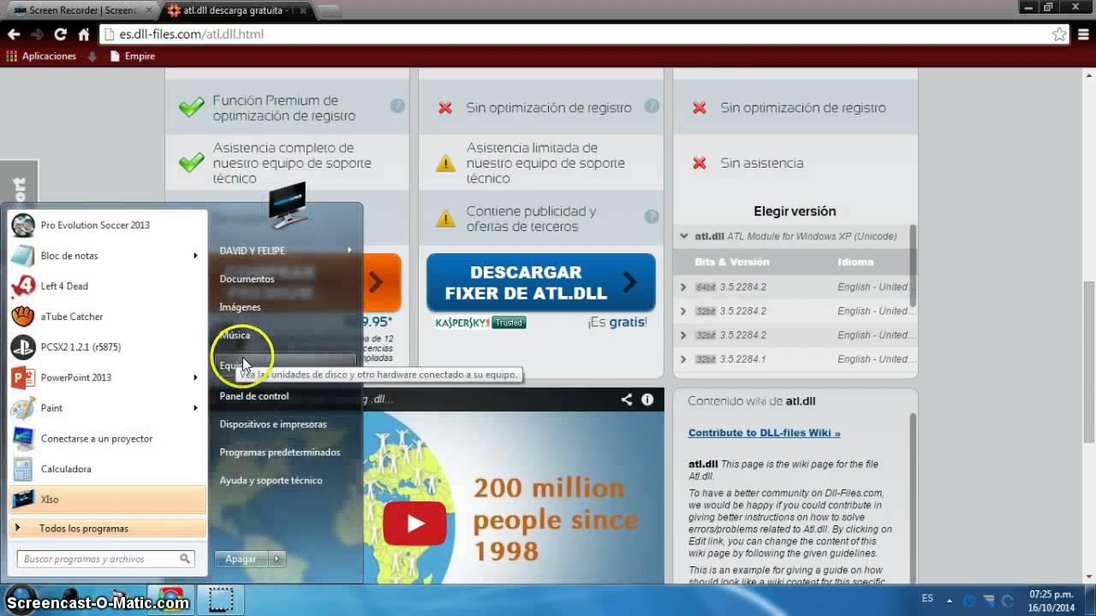Show Todos los programas list

[x=107, y=528]
